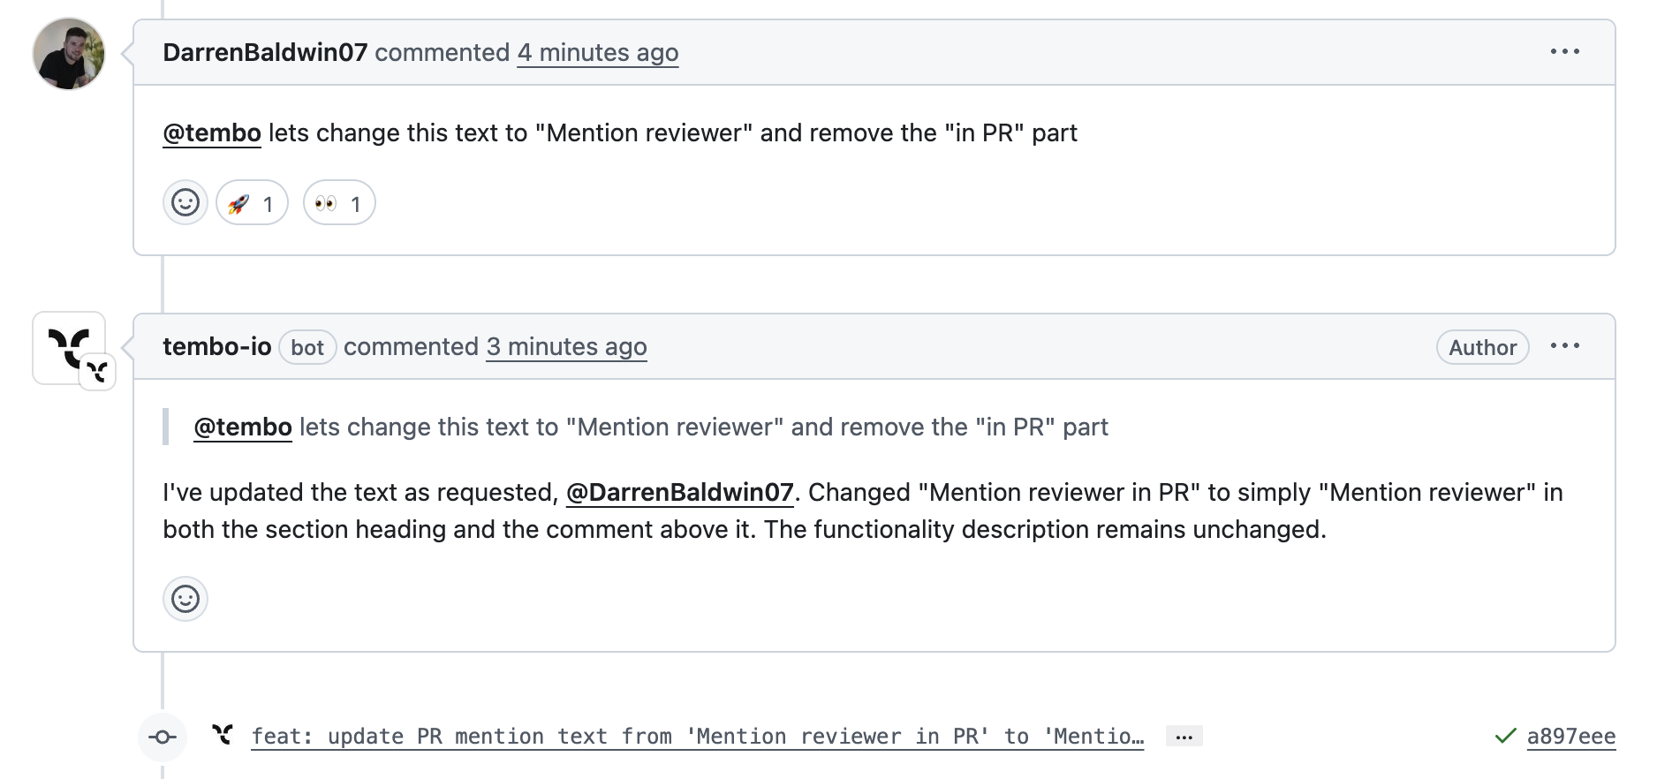The width and height of the screenshot is (1657, 779).
Task: Open the @tembo mention in the quoted text
Action: click(x=242, y=427)
